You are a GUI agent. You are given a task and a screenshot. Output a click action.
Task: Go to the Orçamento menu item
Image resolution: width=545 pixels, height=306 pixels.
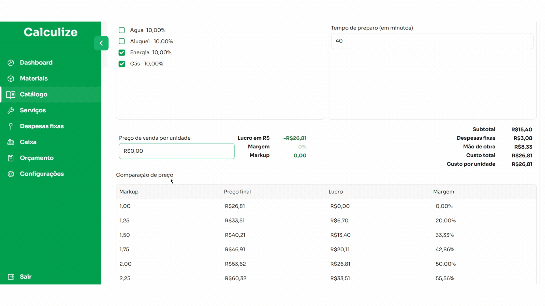tap(37, 158)
